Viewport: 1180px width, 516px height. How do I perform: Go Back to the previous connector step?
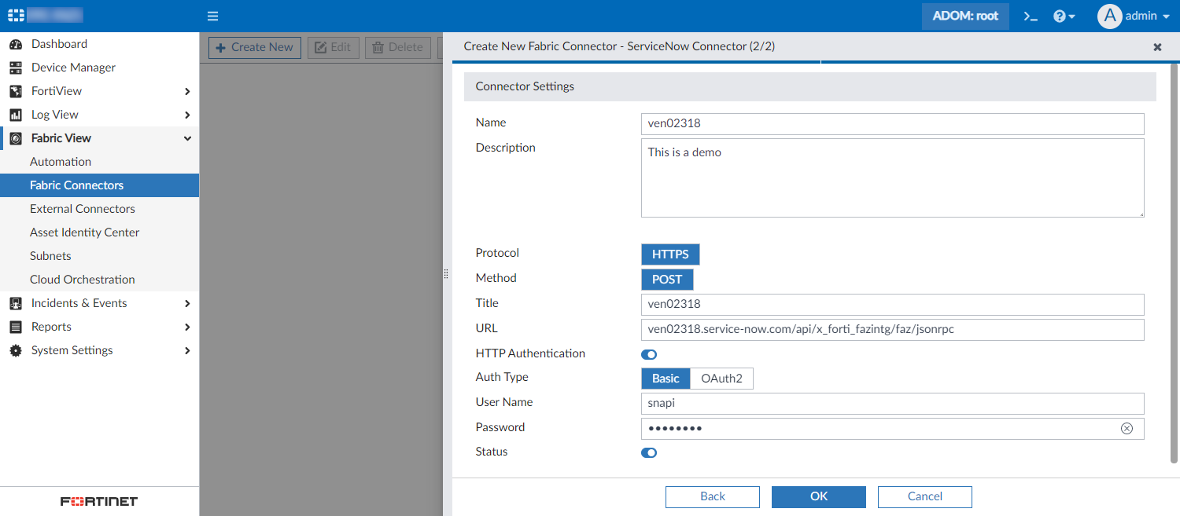(x=712, y=496)
